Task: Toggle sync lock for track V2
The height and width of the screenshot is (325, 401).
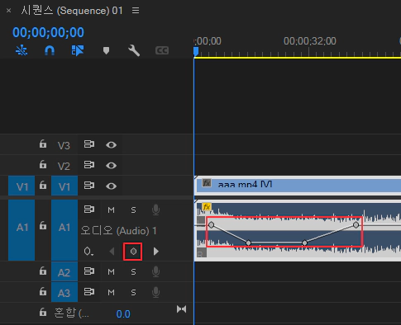Action: click(89, 165)
